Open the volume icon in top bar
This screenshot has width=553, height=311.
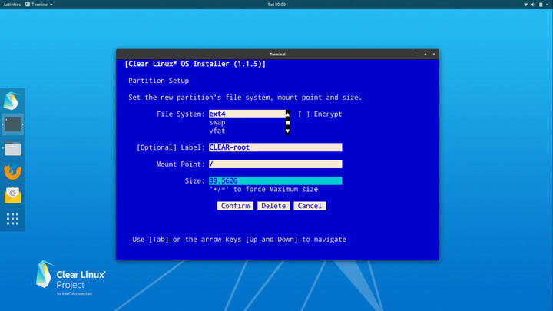(533, 5)
